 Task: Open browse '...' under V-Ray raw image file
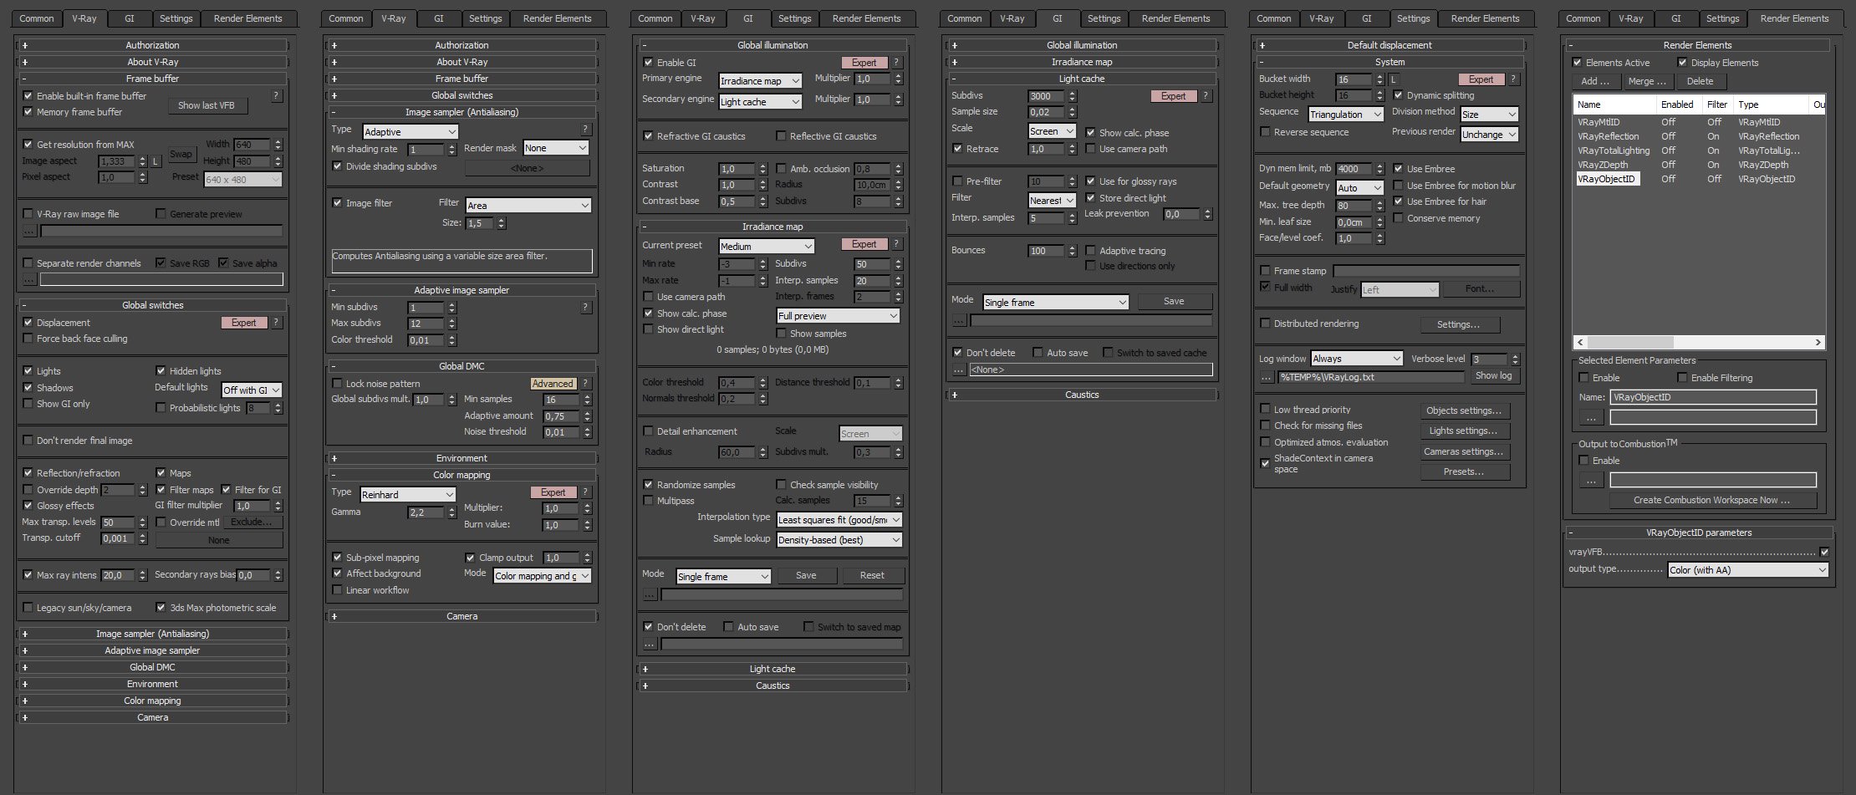(x=29, y=230)
